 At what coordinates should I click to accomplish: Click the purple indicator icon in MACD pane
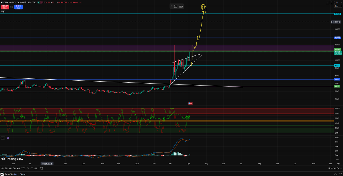point(8,138)
